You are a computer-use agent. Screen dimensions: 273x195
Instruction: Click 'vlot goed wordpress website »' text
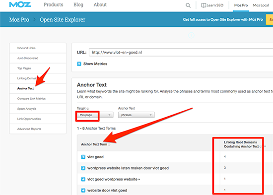pos(114,179)
